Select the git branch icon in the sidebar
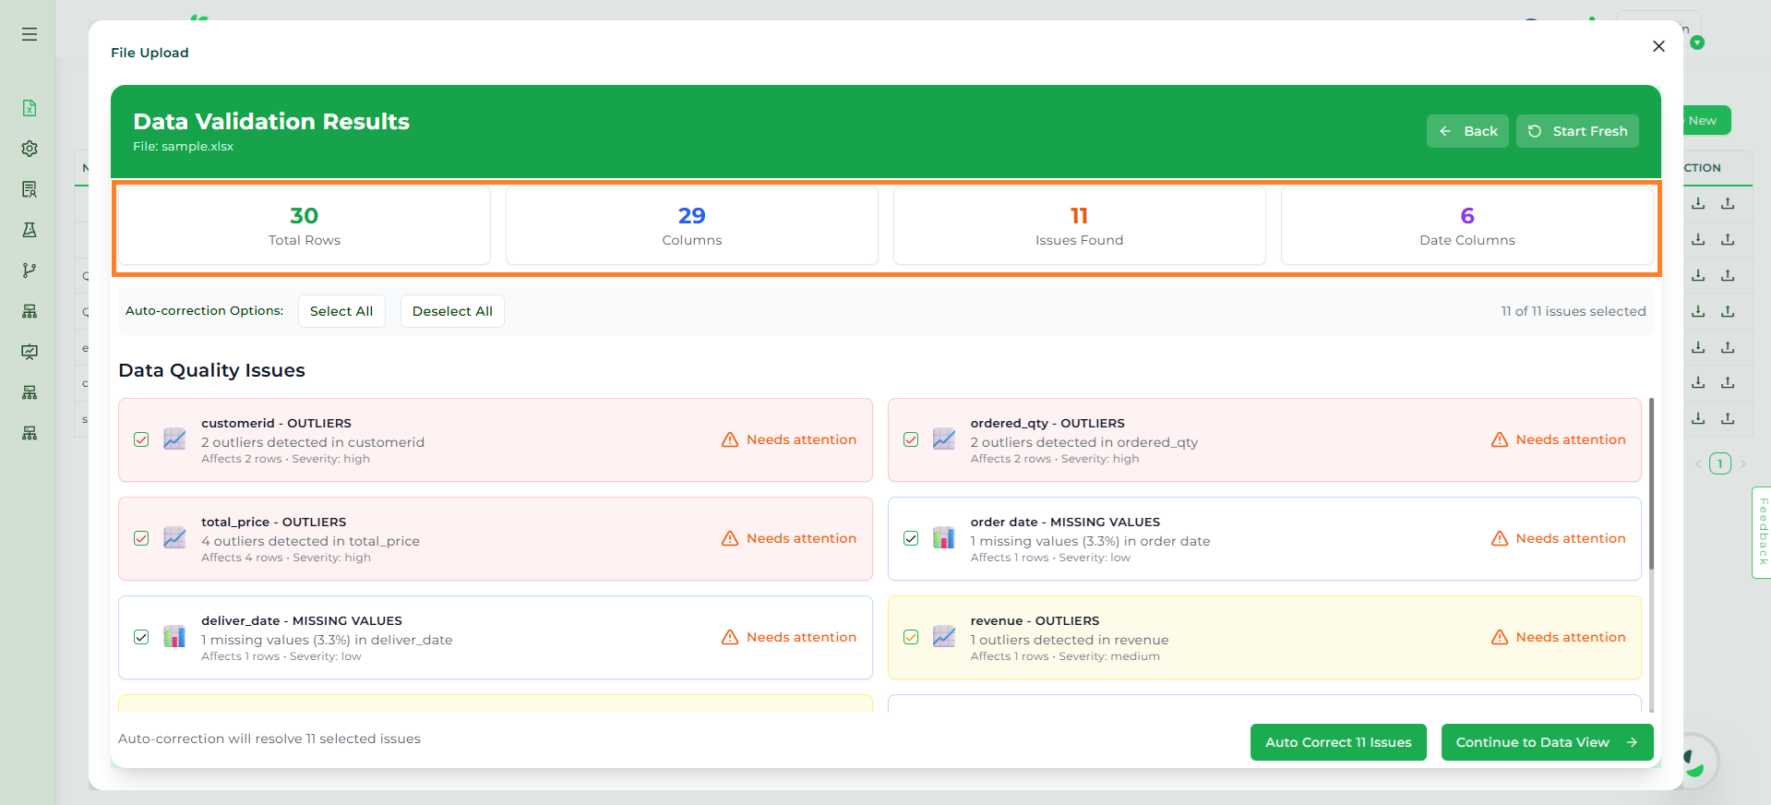This screenshot has width=1771, height=805. [x=30, y=270]
